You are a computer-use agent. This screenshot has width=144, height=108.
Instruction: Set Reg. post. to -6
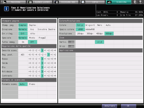pyautogui.click(x=30, y=55)
